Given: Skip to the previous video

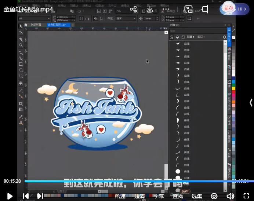Looking at the screenshot, I should tap(26, 196).
